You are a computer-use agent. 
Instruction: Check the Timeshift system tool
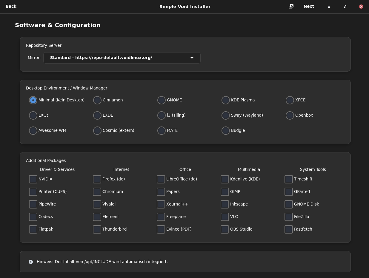pyautogui.click(x=289, y=179)
